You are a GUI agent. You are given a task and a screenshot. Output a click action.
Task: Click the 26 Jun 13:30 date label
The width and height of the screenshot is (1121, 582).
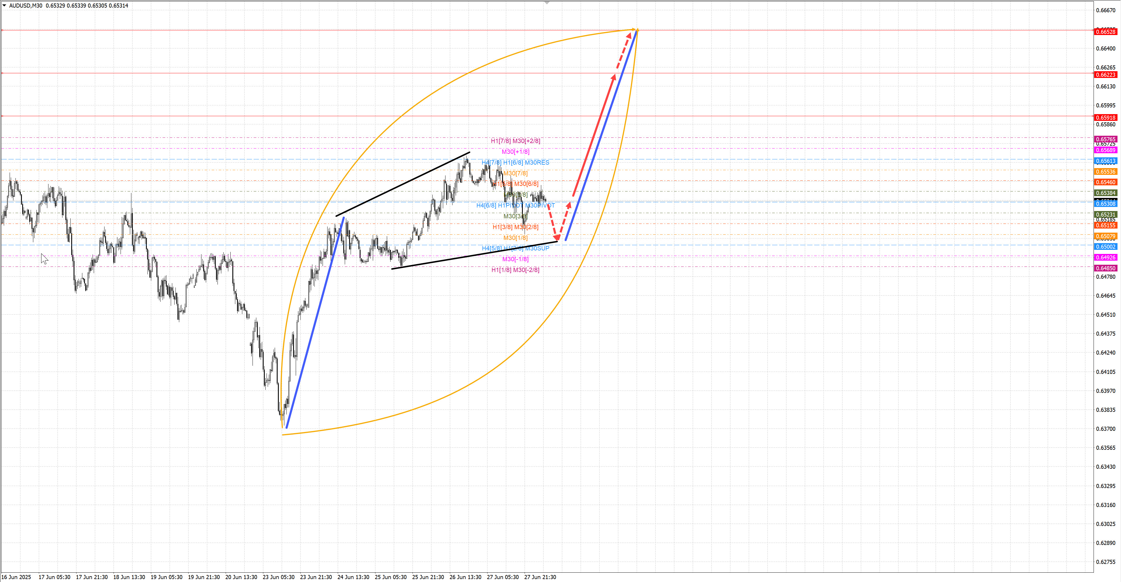pos(465,577)
